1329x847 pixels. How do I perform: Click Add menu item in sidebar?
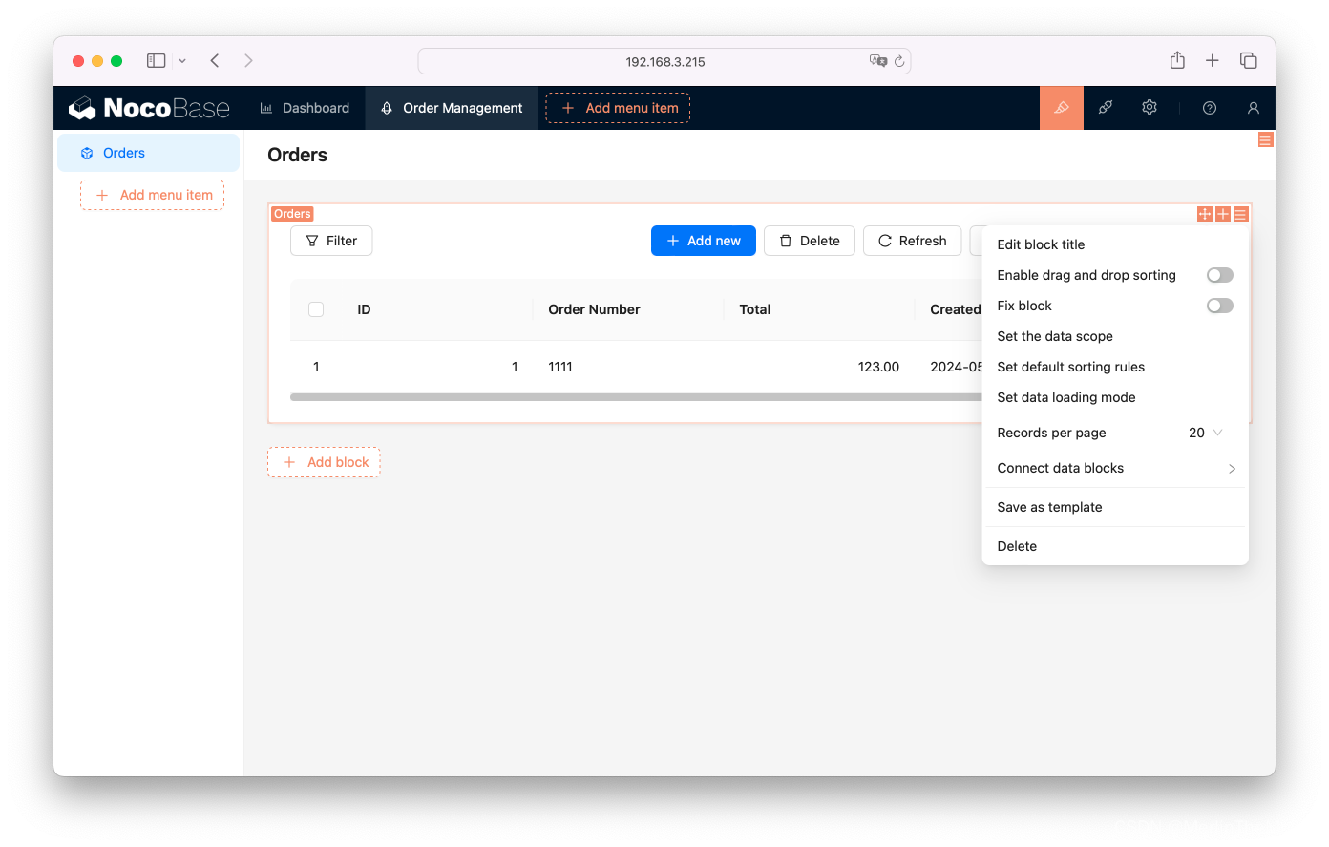click(153, 195)
